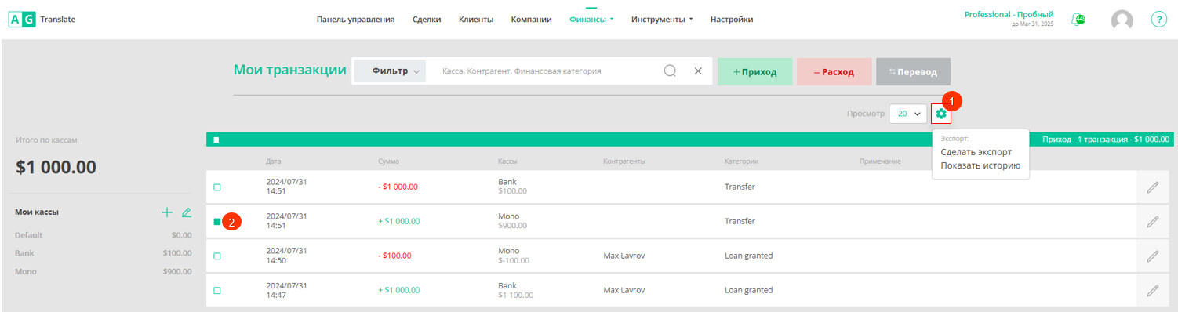1178x312 pixels.
Task: Click the Кассы column header
Action: pos(507,161)
